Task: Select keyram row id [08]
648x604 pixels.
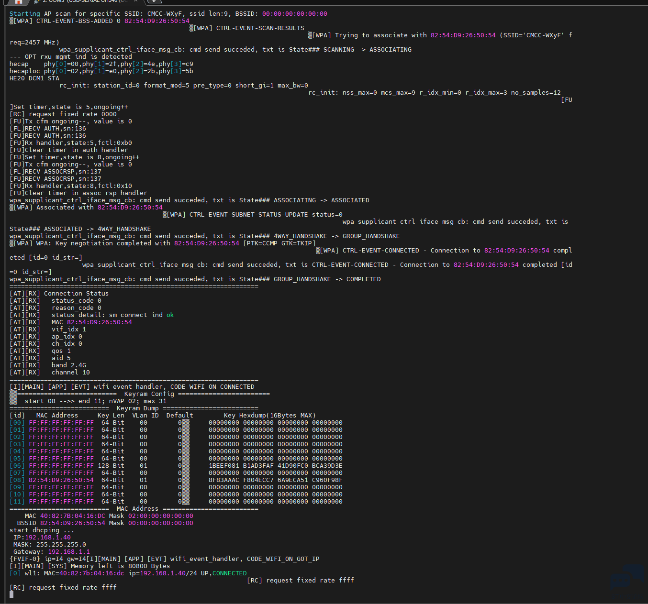Action: click(17, 480)
